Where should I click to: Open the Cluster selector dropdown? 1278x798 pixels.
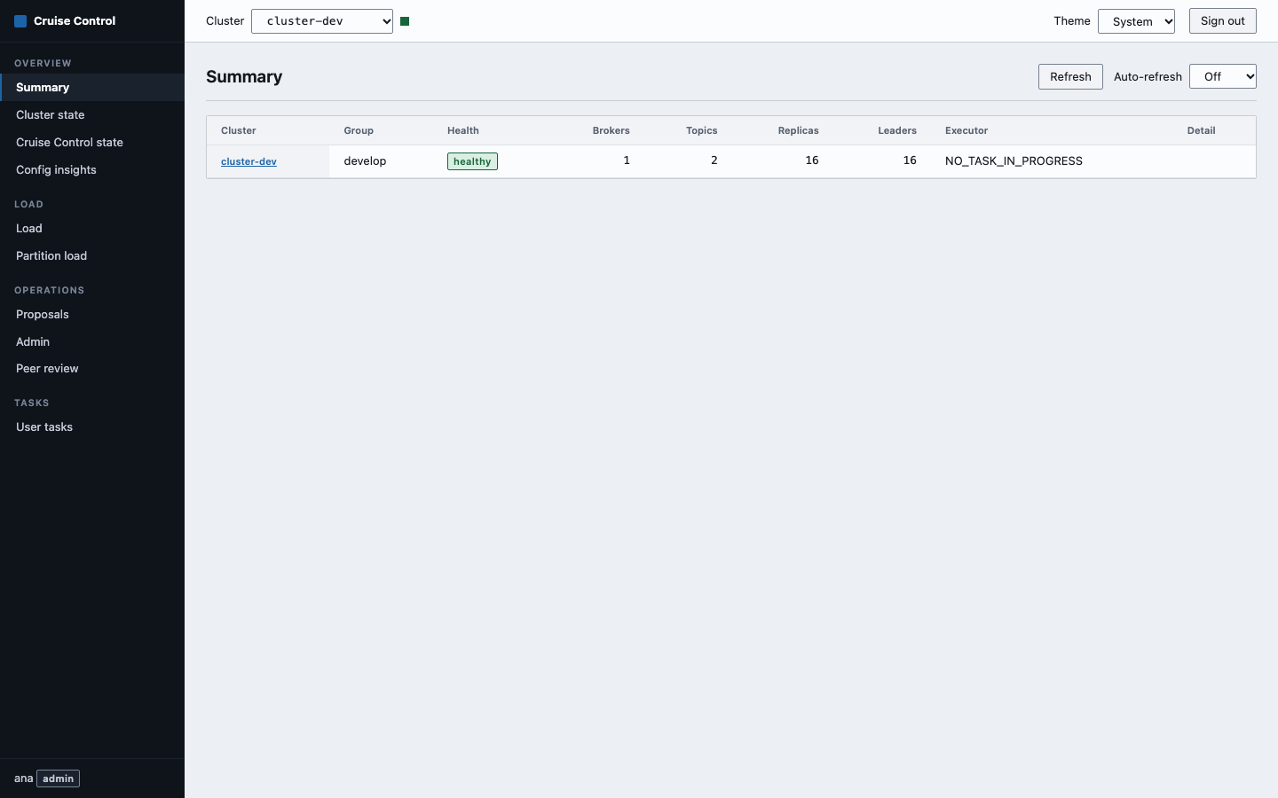322,21
